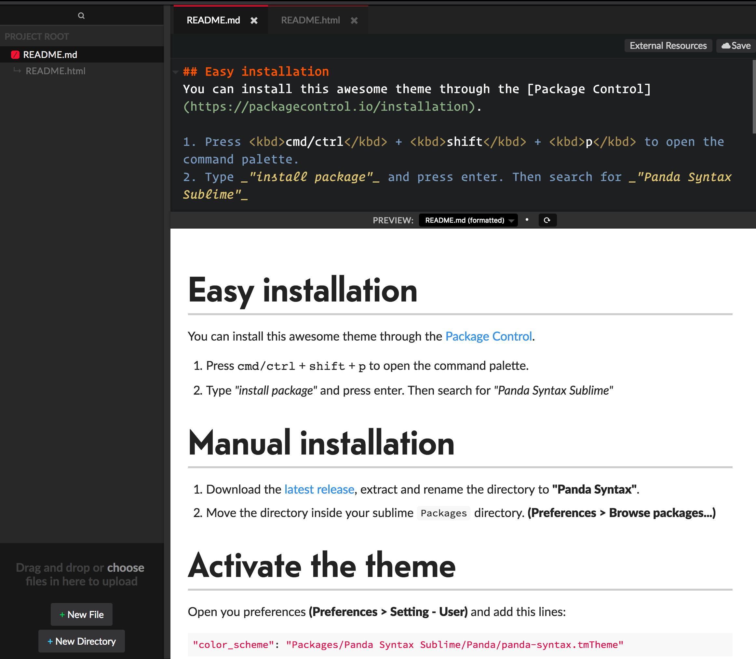Click the search magnifier icon in sidebar
The height and width of the screenshot is (659, 756).
[x=81, y=16]
